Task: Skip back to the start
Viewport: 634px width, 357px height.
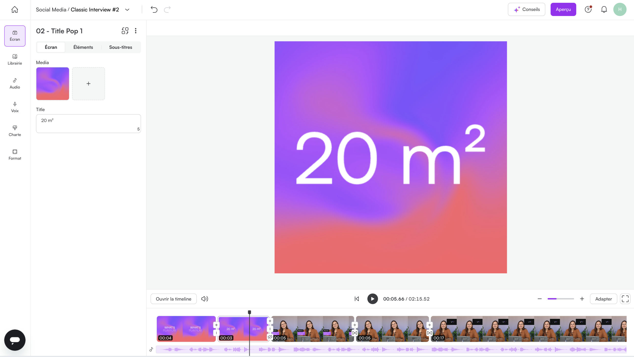Action: [x=357, y=299]
